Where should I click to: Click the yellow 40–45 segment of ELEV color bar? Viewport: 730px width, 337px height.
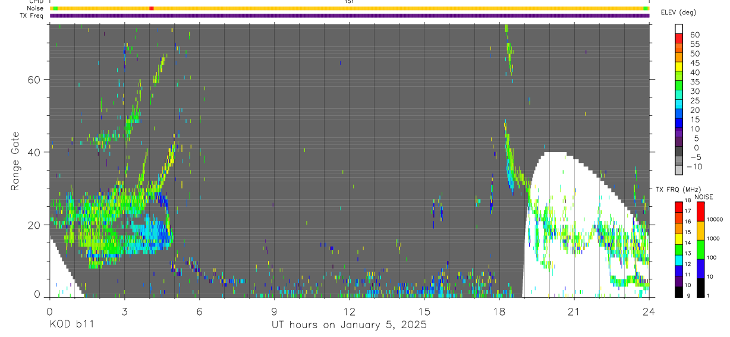pyautogui.click(x=679, y=67)
